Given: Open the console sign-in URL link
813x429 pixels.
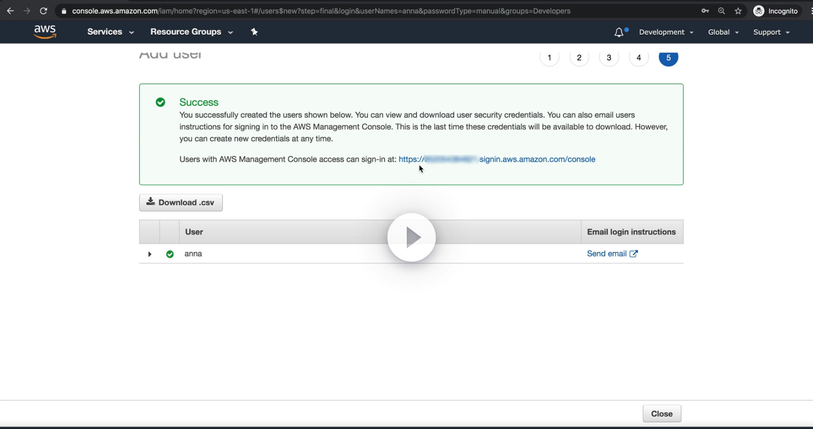Looking at the screenshot, I should pyautogui.click(x=497, y=159).
